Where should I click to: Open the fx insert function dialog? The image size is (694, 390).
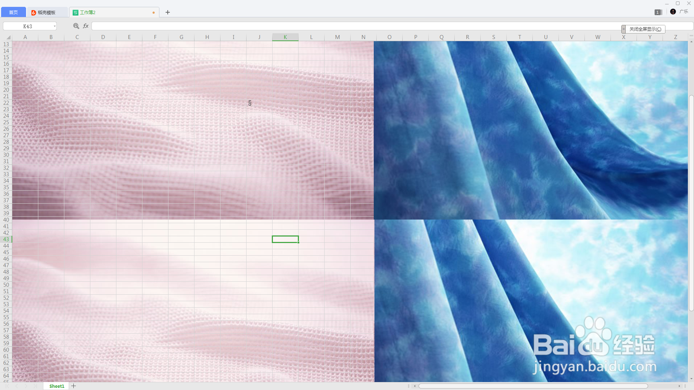click(86, 26)
